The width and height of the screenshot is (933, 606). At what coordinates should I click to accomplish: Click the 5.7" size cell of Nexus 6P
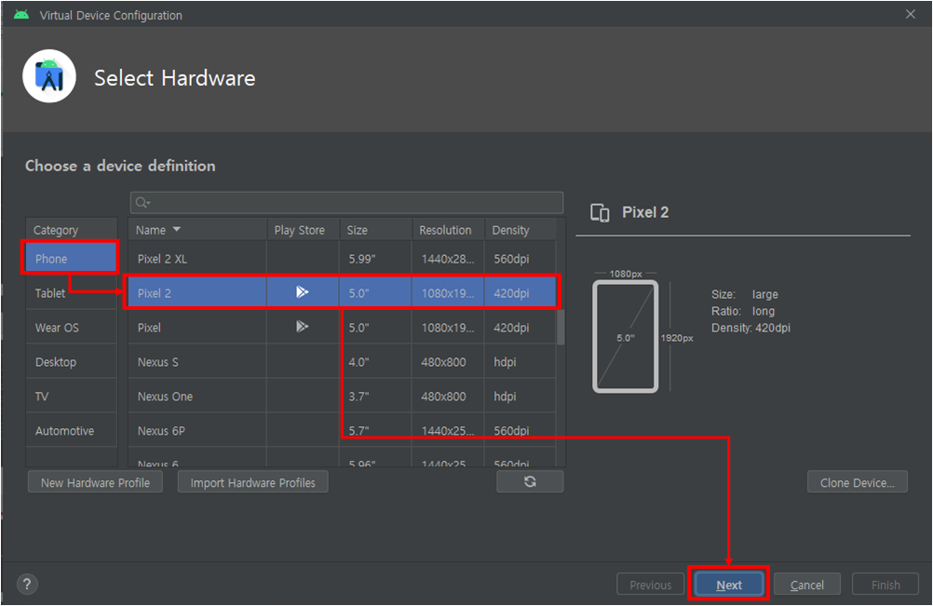[375, 431]
